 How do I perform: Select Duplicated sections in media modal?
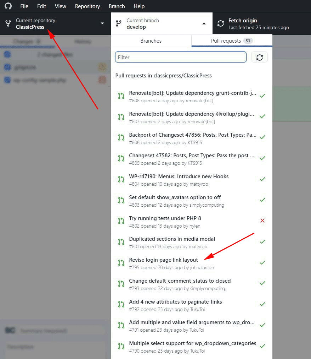[192, 243]
